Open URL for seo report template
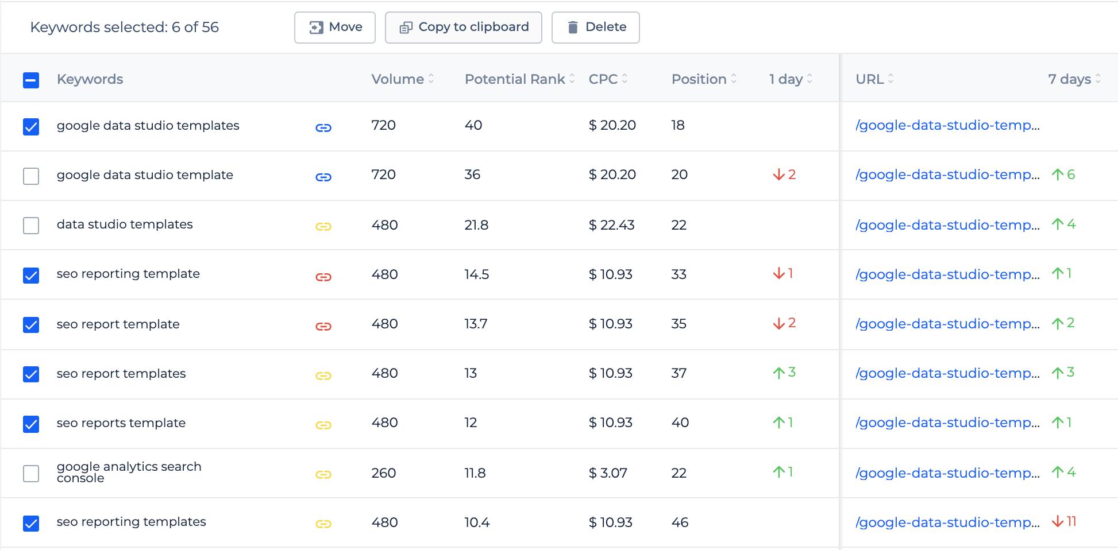This screenshot has height=550, width=1118. click(947, 324)
